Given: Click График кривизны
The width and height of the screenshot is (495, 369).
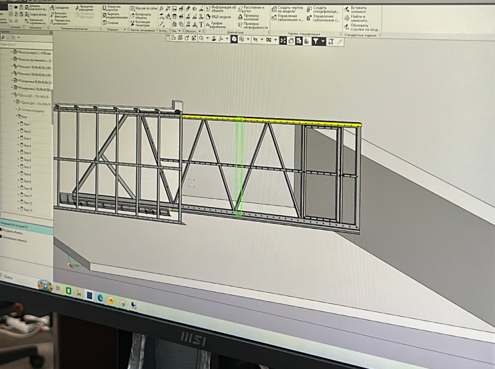Looking at the screenshot, I should [x=216, y=25].
